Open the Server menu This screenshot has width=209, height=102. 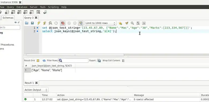33,7
